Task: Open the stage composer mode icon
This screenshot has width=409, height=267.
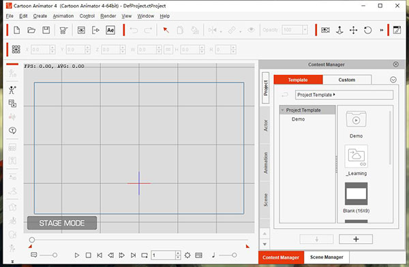Action: point(397,30)
